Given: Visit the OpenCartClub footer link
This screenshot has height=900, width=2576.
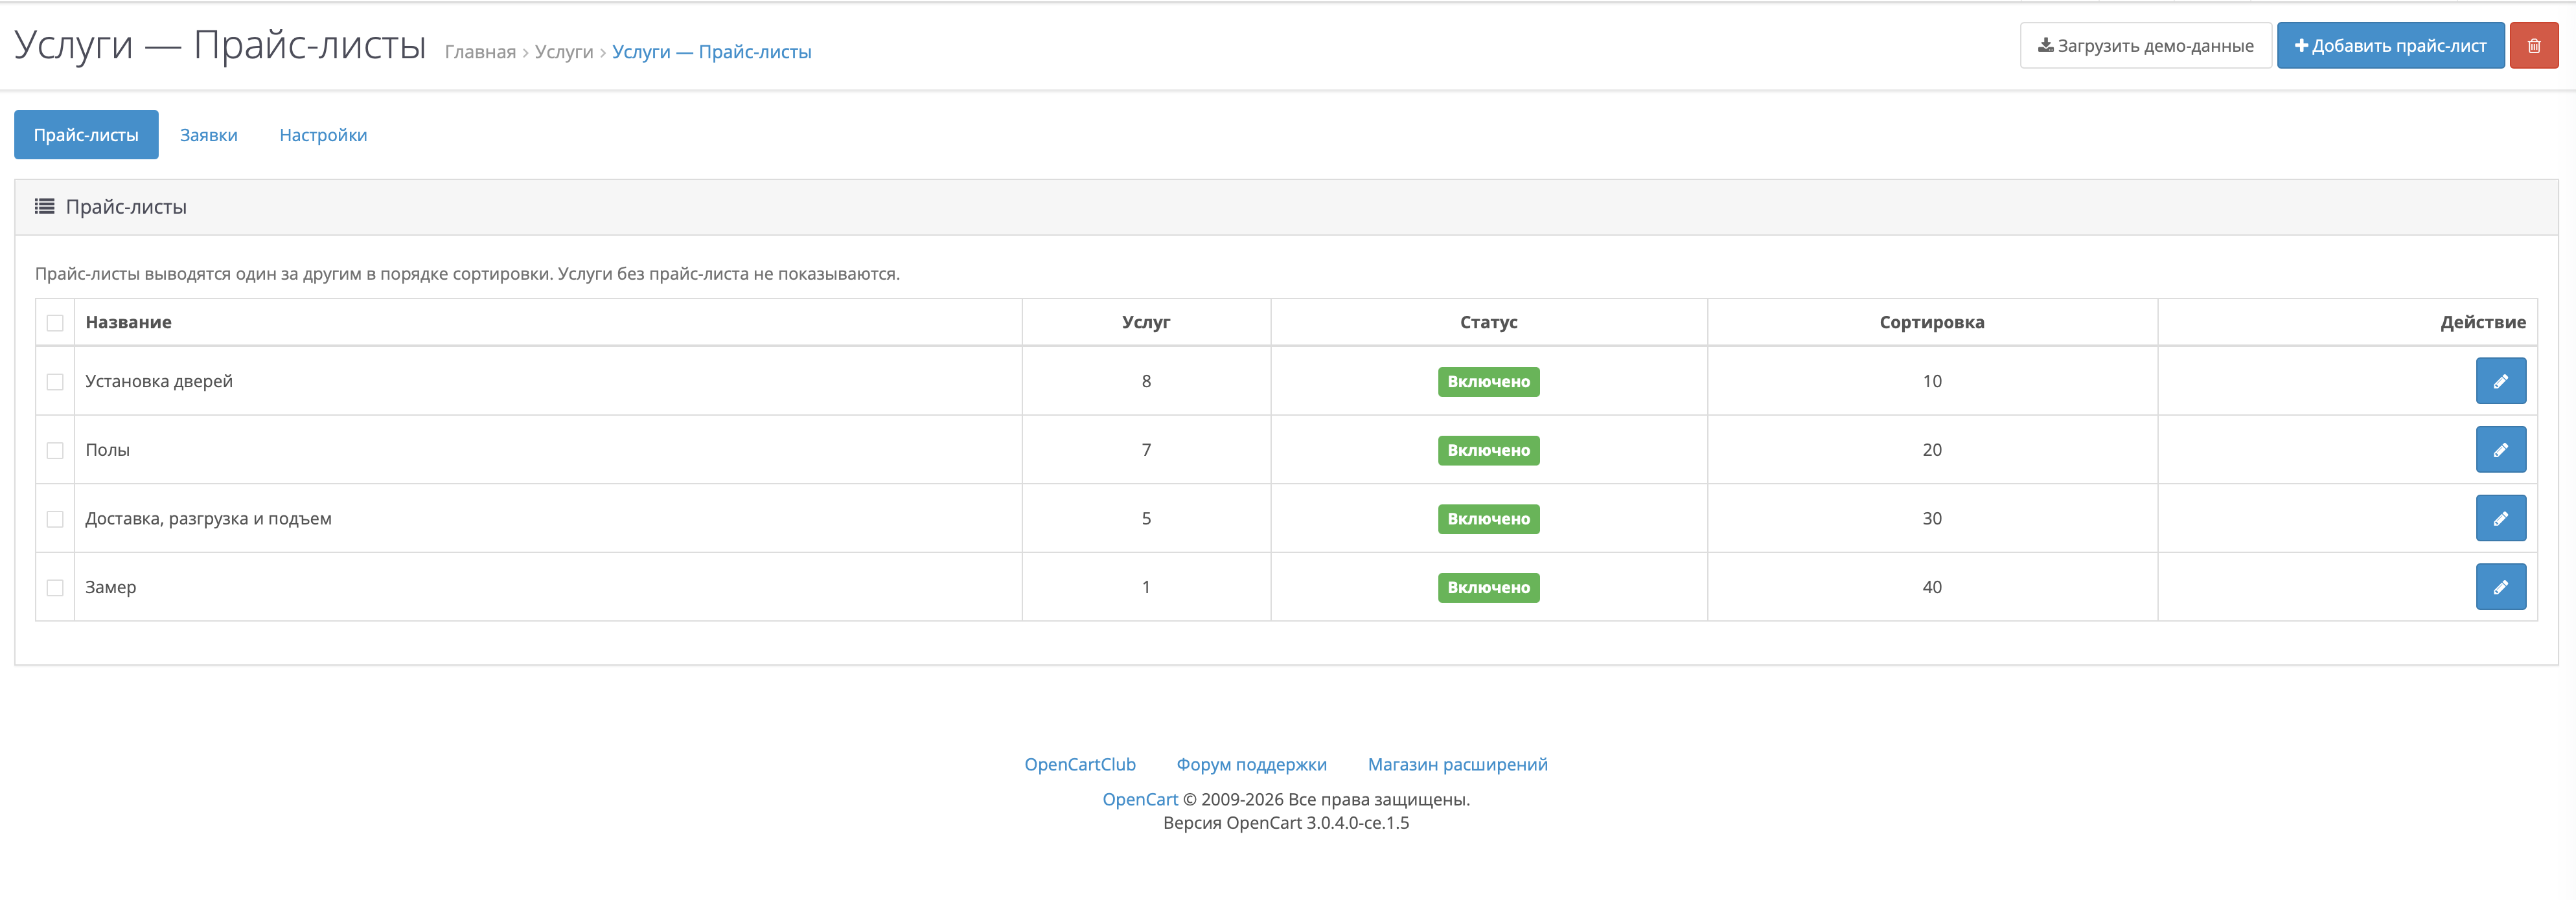Looking at the screenshot, I should (x=1080, y=764).
